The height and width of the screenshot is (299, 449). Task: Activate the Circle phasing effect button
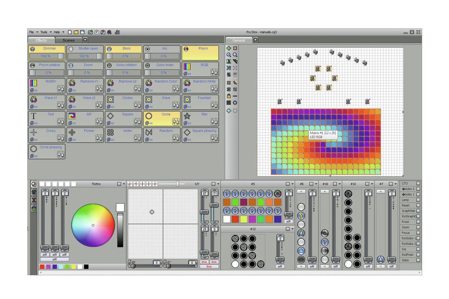coord(47,151)
